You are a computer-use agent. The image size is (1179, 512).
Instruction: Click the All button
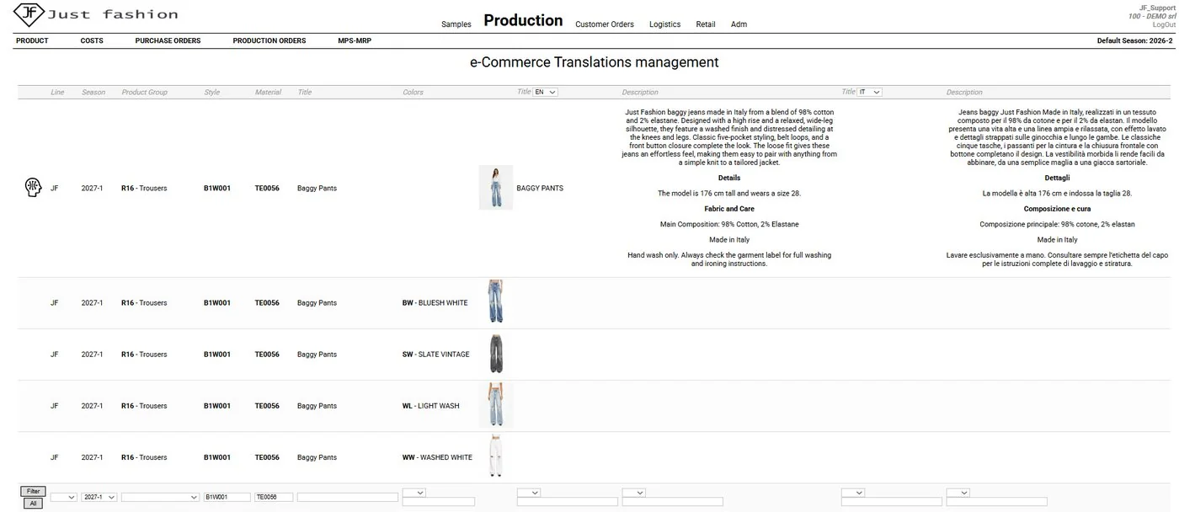pyautogui.click(x=32, y=504)
